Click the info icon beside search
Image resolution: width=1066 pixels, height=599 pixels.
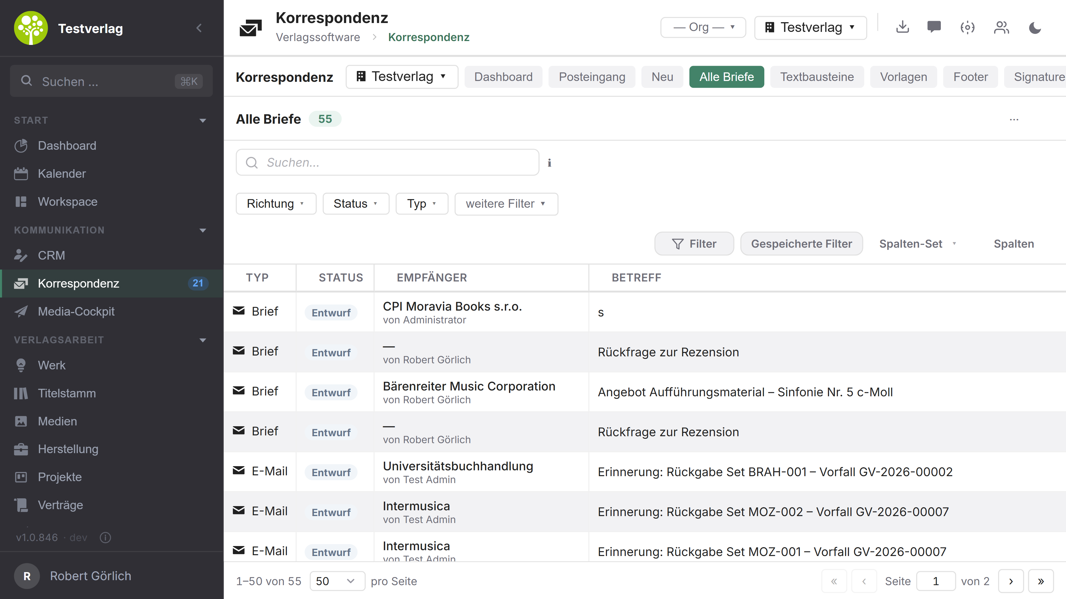pyautogui.click(x=550, y=163)
